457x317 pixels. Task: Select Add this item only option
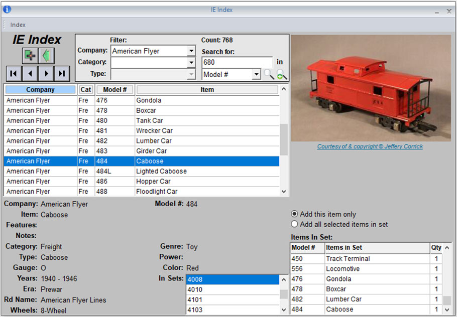[x=323, y=214]
